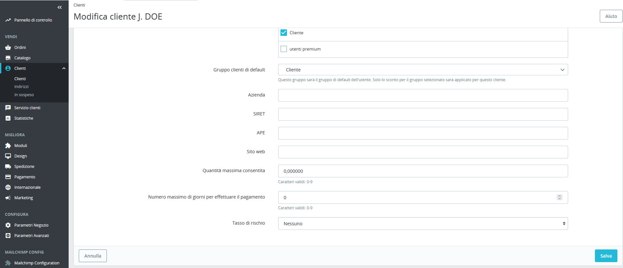Collapse the sidebar with the double-chevron icon
The height and width of the screenshot is (268, 623).
click(x=59, y=7)
